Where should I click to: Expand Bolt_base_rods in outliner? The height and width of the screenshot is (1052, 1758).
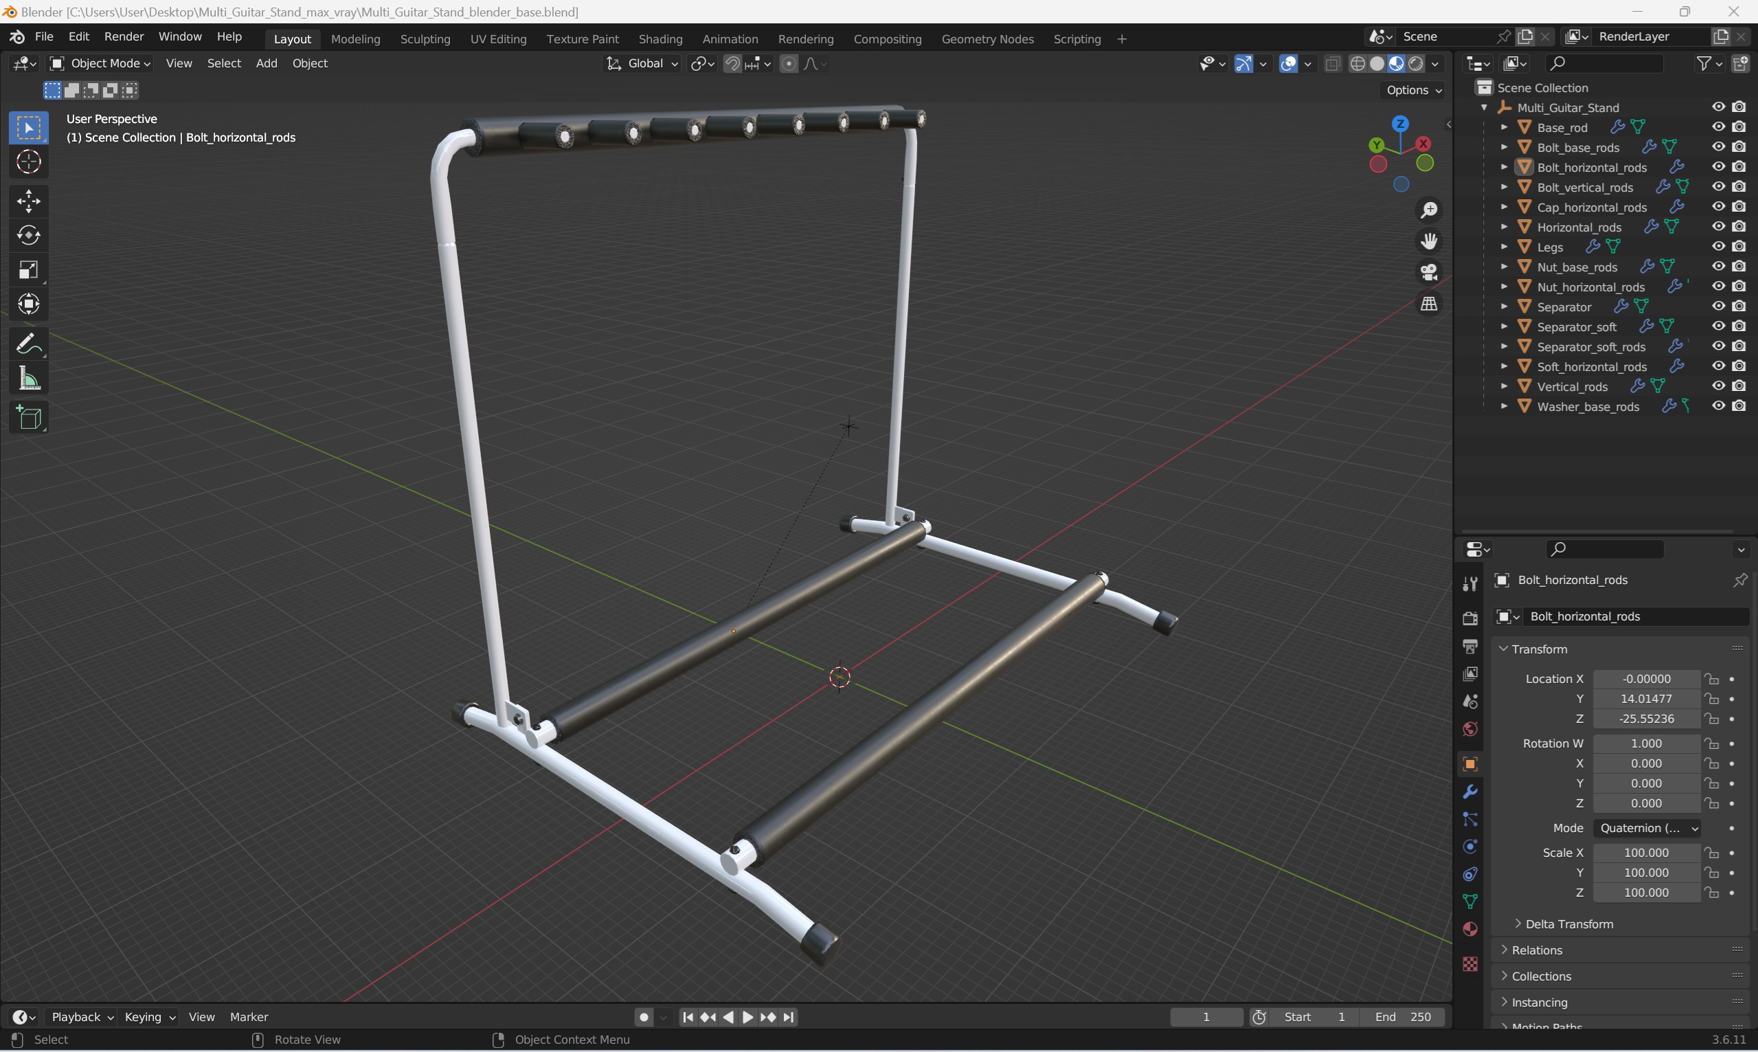point(1504,148)
